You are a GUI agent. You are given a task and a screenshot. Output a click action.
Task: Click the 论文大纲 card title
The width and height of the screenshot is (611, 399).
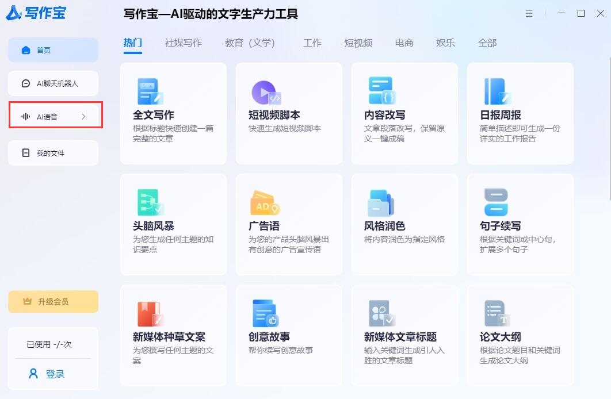[501, 337]
